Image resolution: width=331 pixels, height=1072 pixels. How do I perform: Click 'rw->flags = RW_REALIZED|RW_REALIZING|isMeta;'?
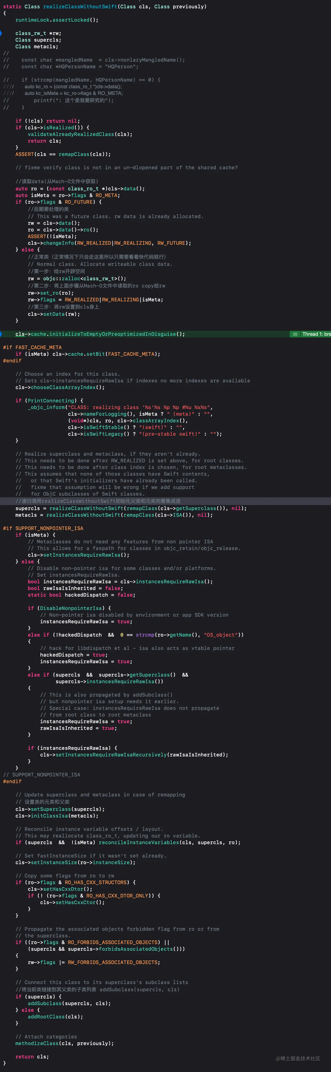pyautogui.click(x=95, y=300)
